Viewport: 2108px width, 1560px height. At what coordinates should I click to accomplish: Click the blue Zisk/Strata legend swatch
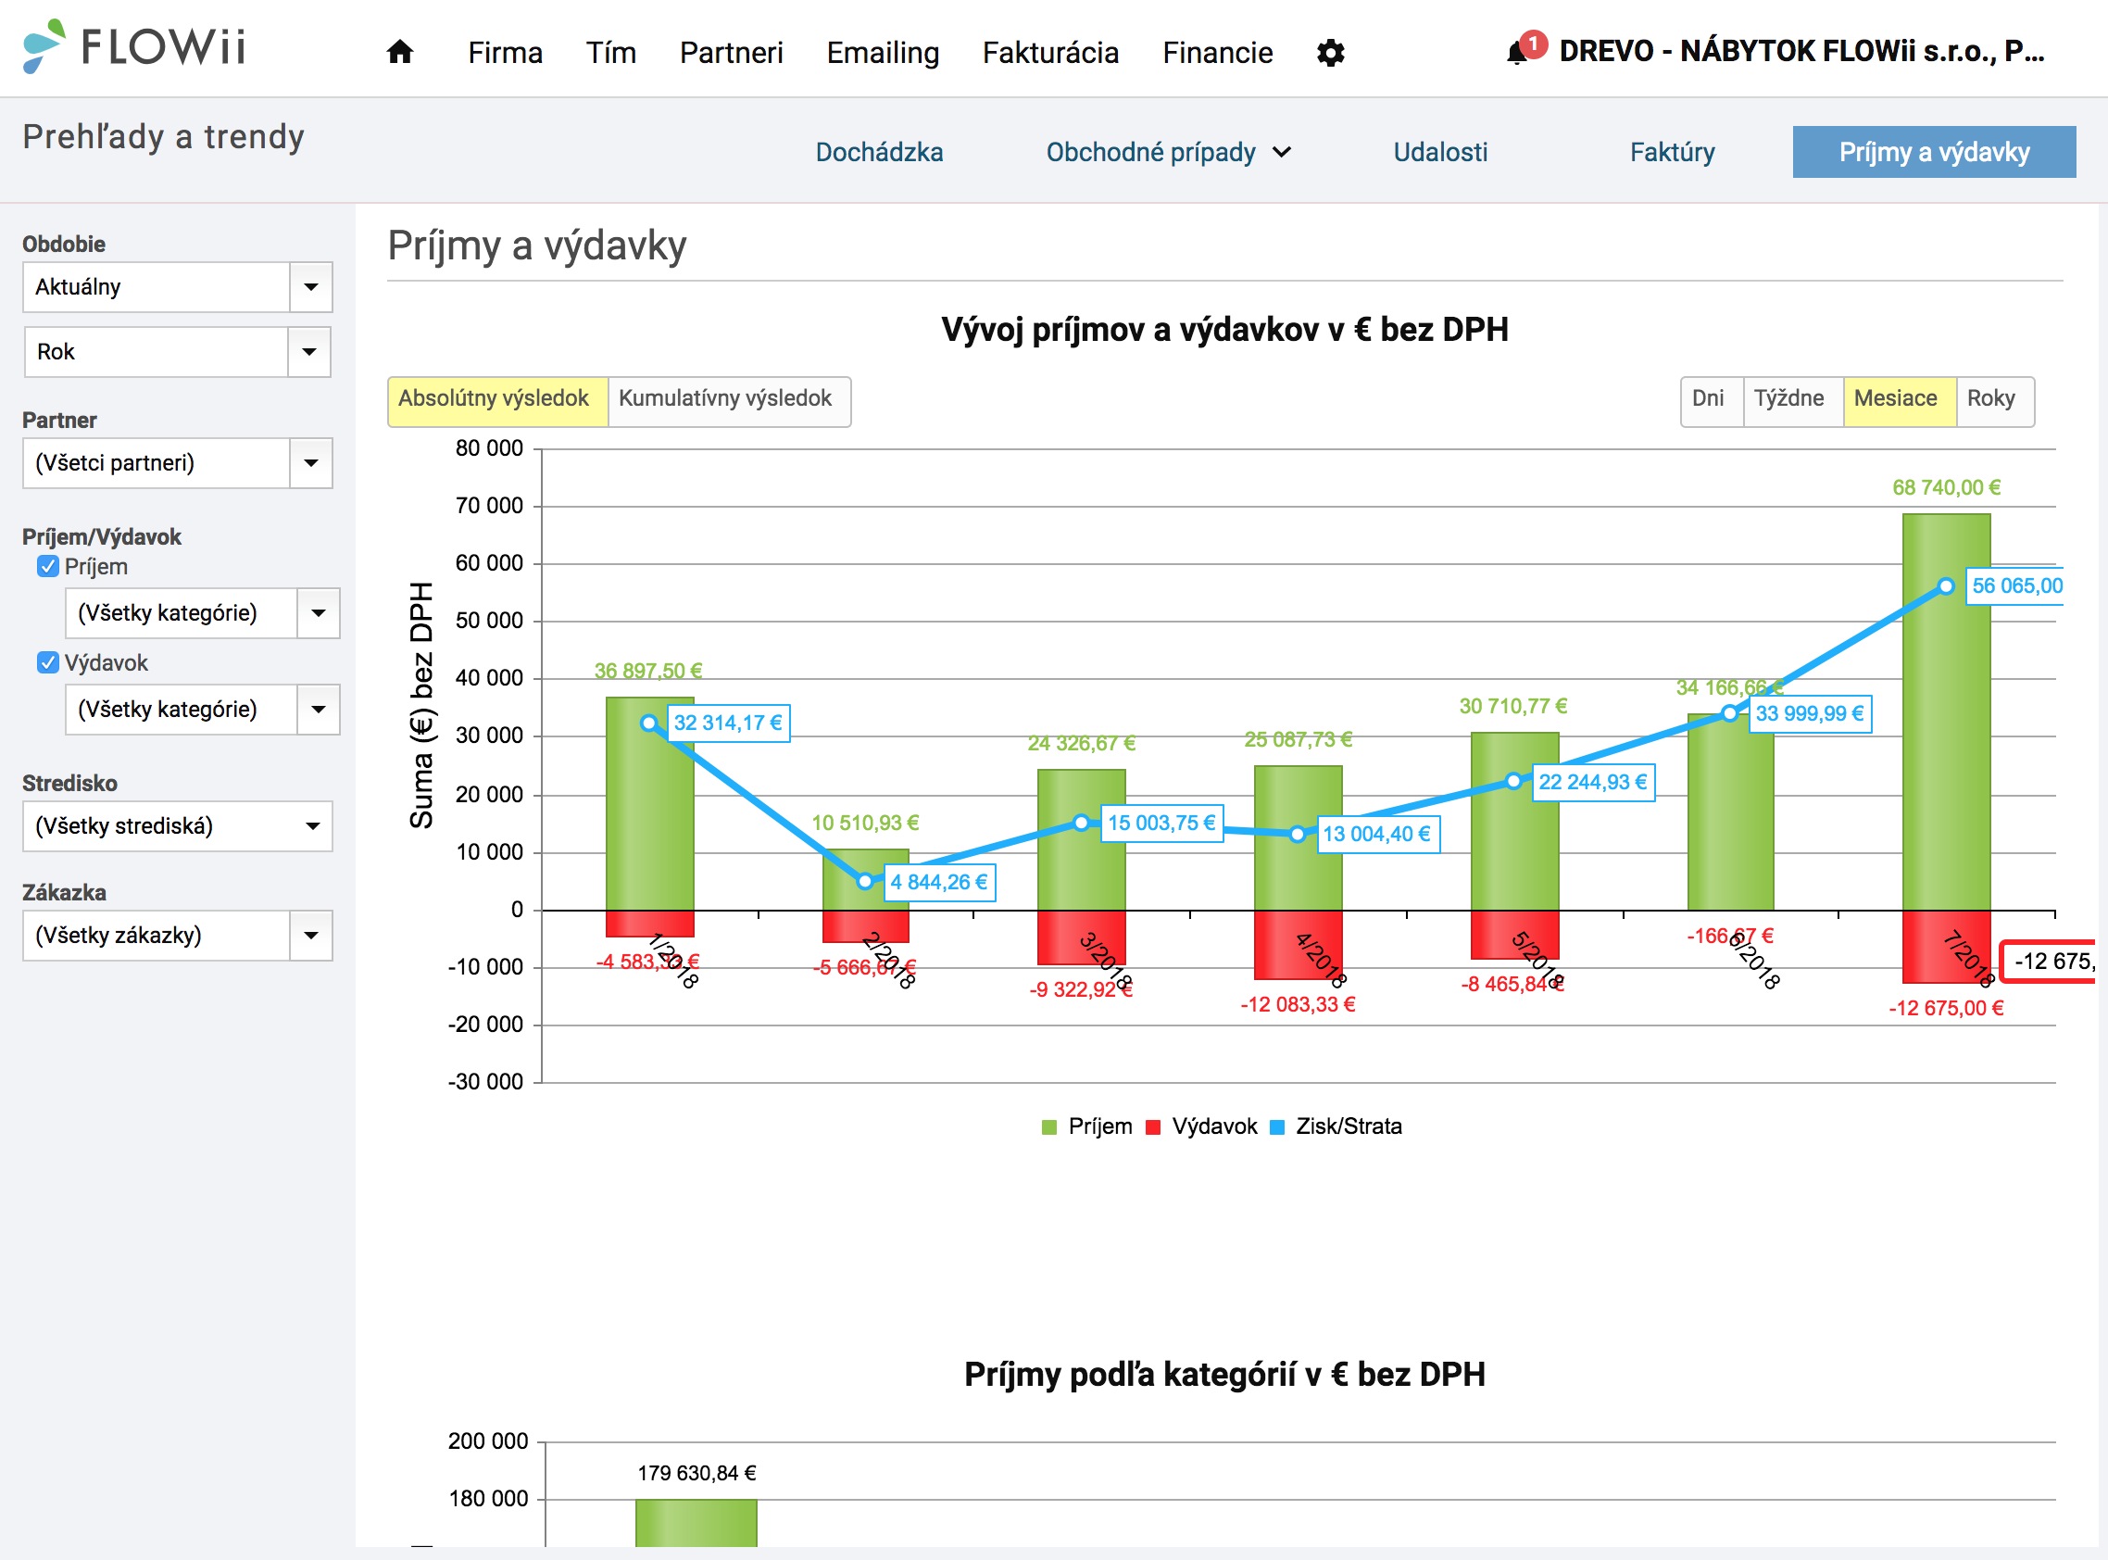1277,1126
